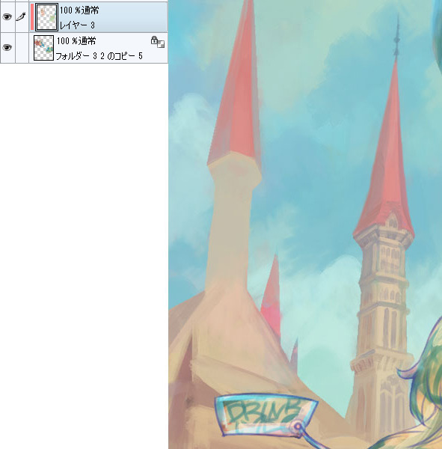The width and height of the screenshot is (442, 449).
Task: Click the レイヤー 3 layer name
Action: point(77,25)
